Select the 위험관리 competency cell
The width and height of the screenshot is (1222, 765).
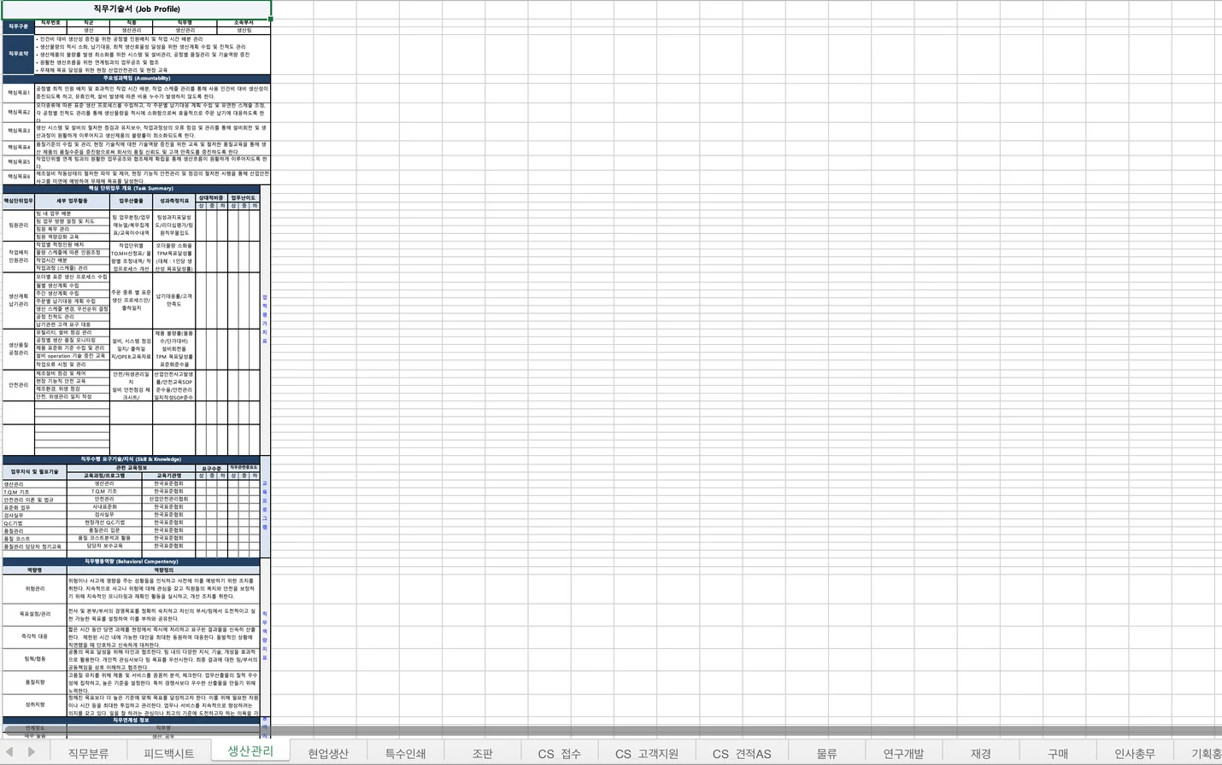click(34, 588)
